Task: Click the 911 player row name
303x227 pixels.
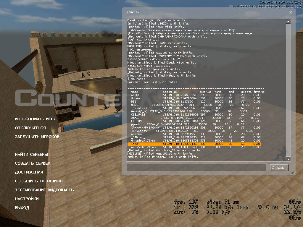Action: pos(133,102)
